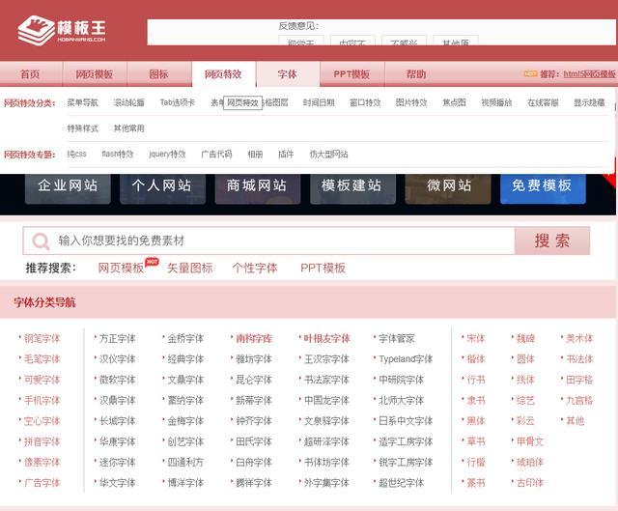
Task: Open the 仿大型网站 topic
Action: pos(328,155)
